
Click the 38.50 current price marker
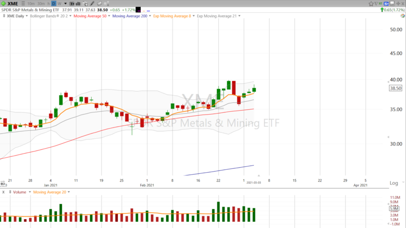coord(396,88)
